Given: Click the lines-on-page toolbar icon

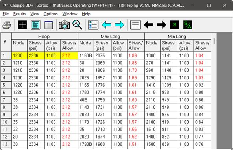Looking at the screenshot, I should (135, 25).
